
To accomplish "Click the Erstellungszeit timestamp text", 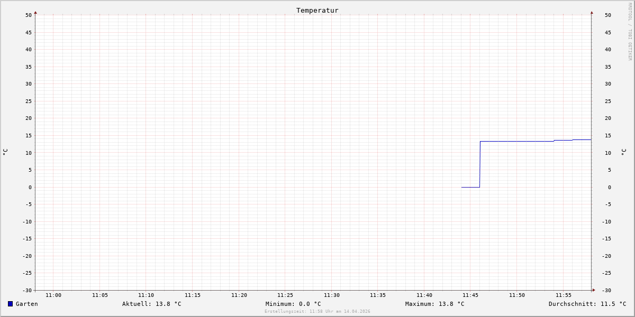I will (317, 312).
